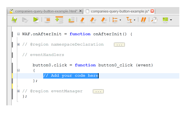Click the green Run play icon
This screenshot has height=116, width=190.
point(36,20)
